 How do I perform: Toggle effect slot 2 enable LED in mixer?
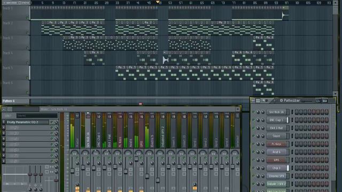point(52,128)
